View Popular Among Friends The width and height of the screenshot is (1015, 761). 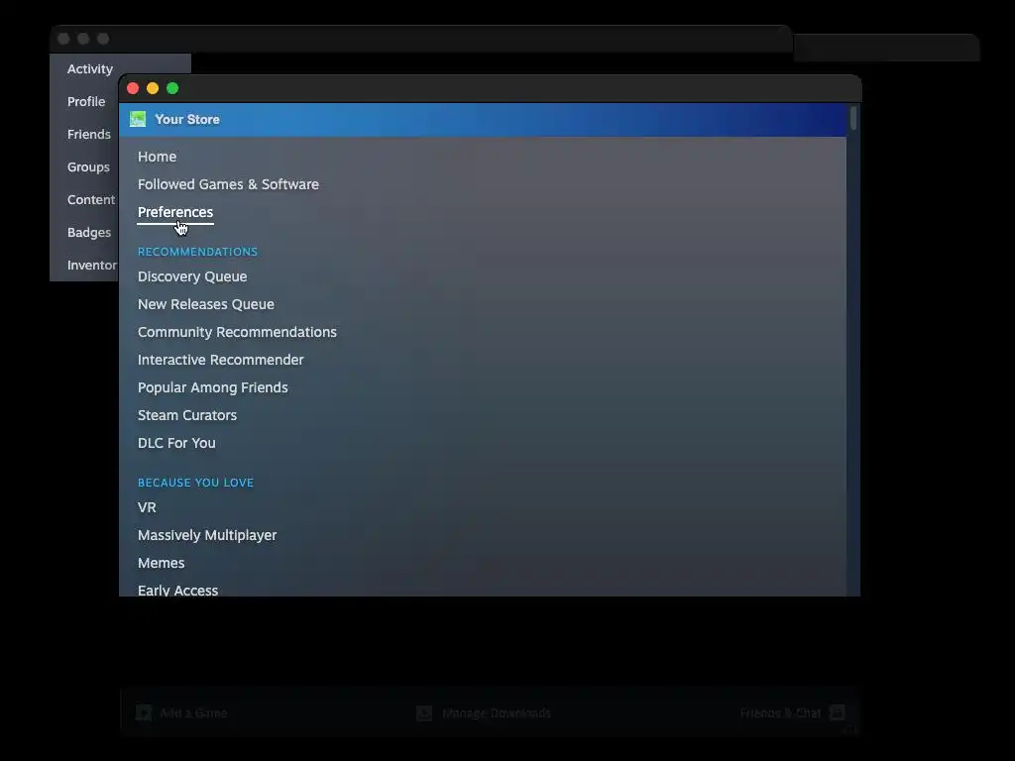[212, 387]
